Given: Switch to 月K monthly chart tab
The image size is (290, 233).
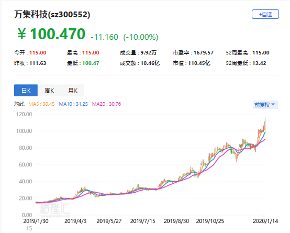Looking at the screenshot, I should [x=73, y=90].
